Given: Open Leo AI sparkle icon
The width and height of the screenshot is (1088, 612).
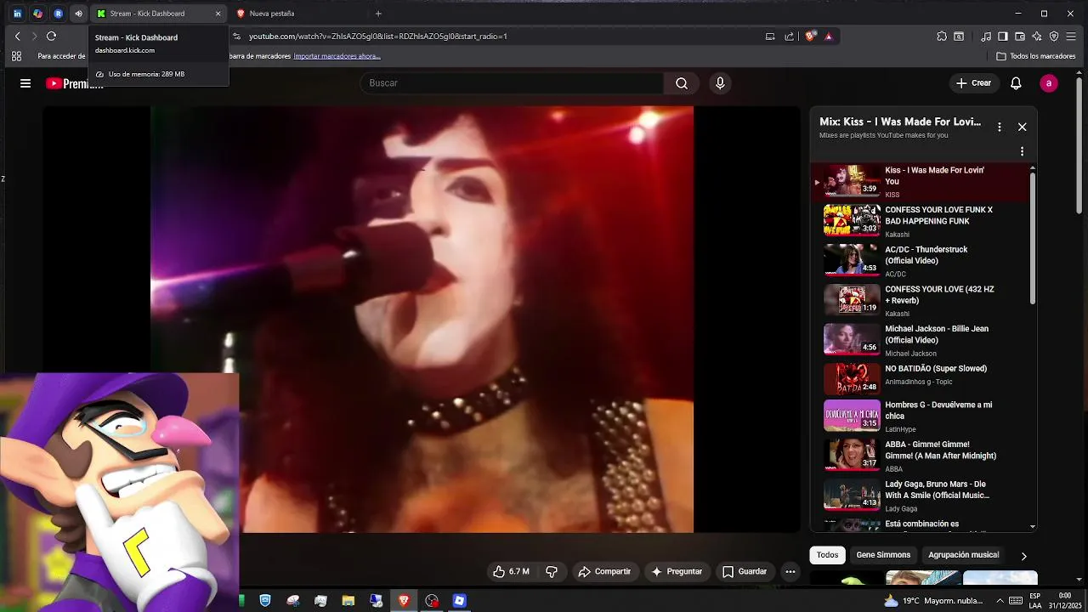Looking at the screenshot, I should tap(1037, 37).
